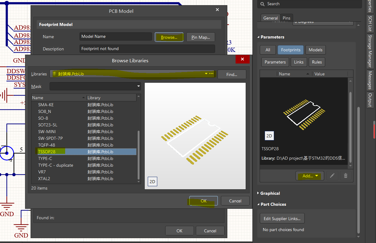Click the edit footprint pencil icon
This screenshot has height=243, width=376.
(x=332, y=176)
